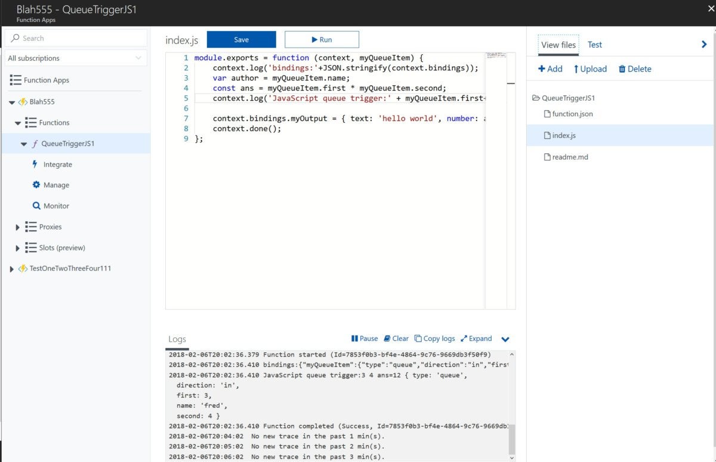Click the Function Apps sidebar label
This screenshot has width=716, height=462.
[47, 80]
